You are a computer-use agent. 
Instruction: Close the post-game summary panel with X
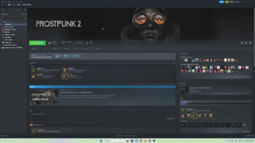coord(174,63)
